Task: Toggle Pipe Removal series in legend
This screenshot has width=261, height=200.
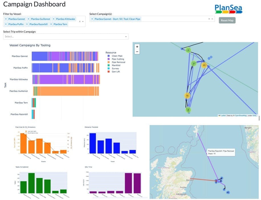Action: point(118,62)
